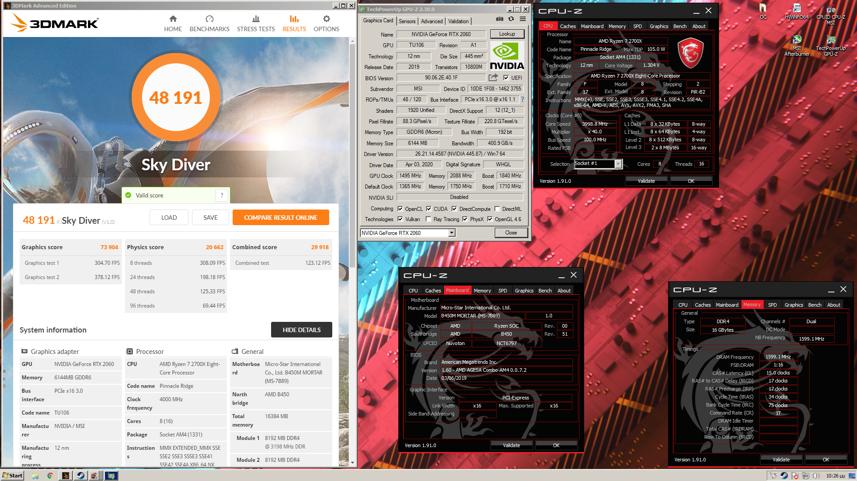Open the 3DMark HOME section
This screenshot has height=481, width=857.
point(173,24)
